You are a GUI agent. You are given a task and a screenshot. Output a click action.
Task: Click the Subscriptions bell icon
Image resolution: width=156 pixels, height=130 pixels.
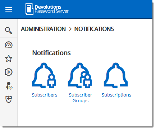[x=116, y=75]
